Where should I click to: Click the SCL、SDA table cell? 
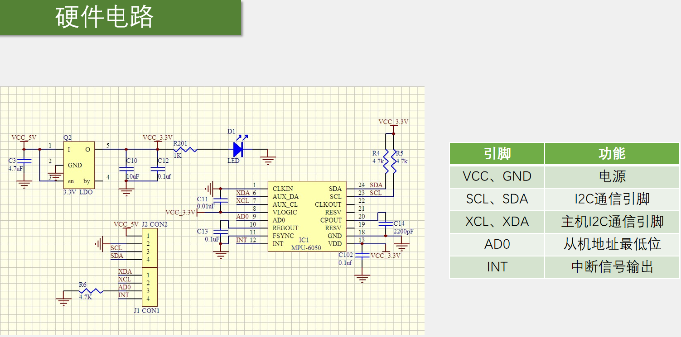(x=497, y=199)
